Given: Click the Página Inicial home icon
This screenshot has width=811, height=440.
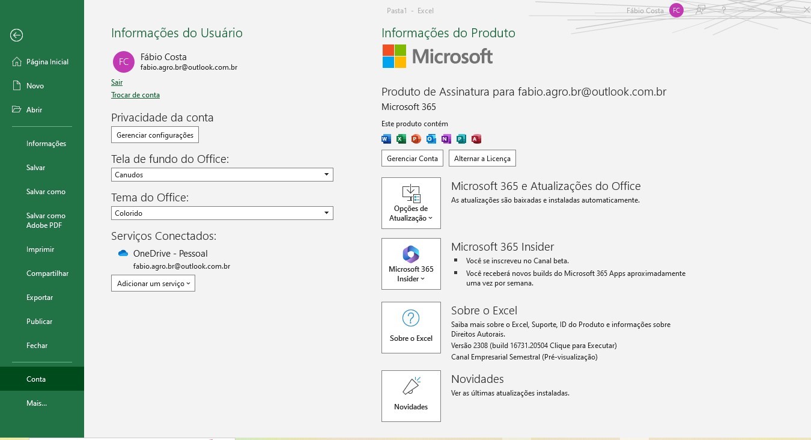Looking at the screenshot, I should [x=17, y=61].
